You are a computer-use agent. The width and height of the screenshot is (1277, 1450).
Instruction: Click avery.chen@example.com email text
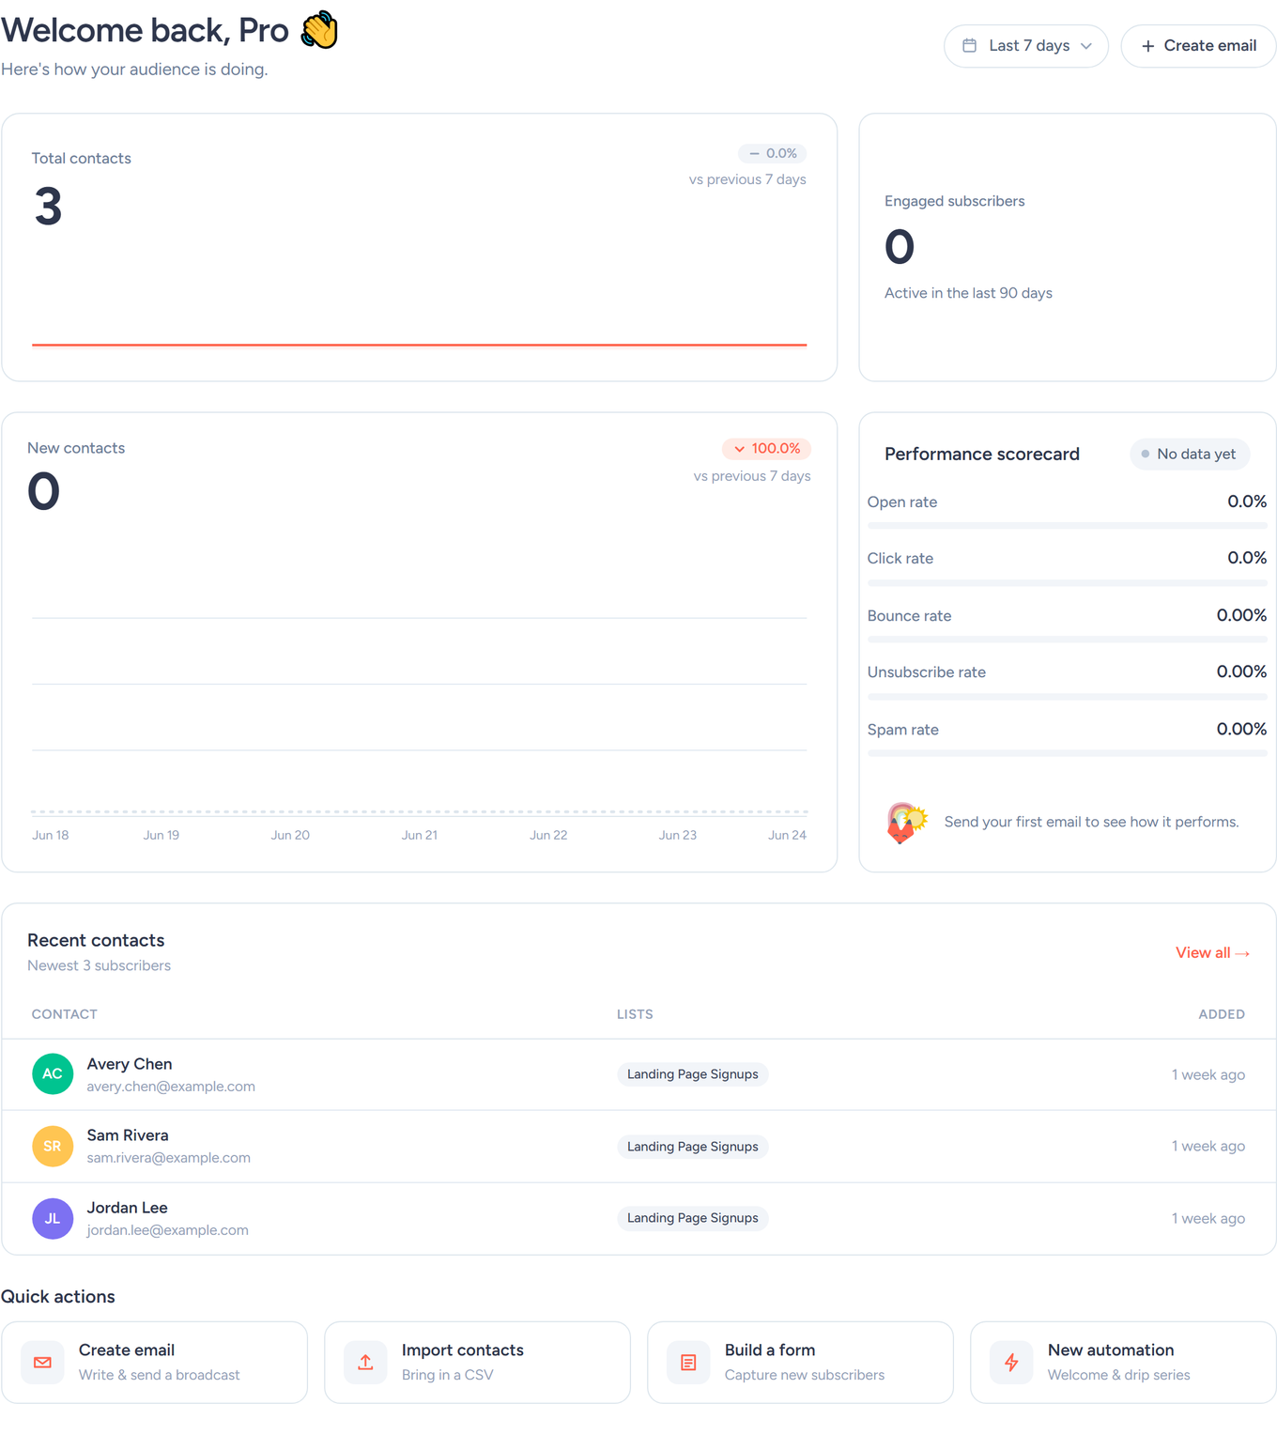click(171, 1087)
